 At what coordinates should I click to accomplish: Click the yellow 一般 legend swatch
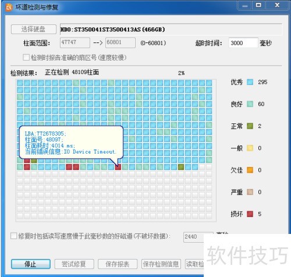click(x=250, y=148)
